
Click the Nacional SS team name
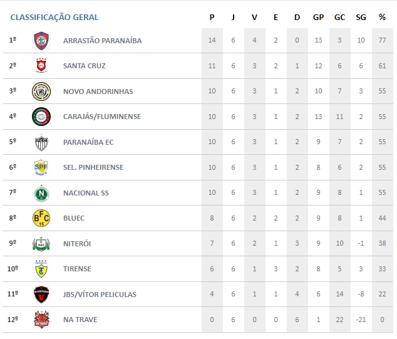[86, 193]
